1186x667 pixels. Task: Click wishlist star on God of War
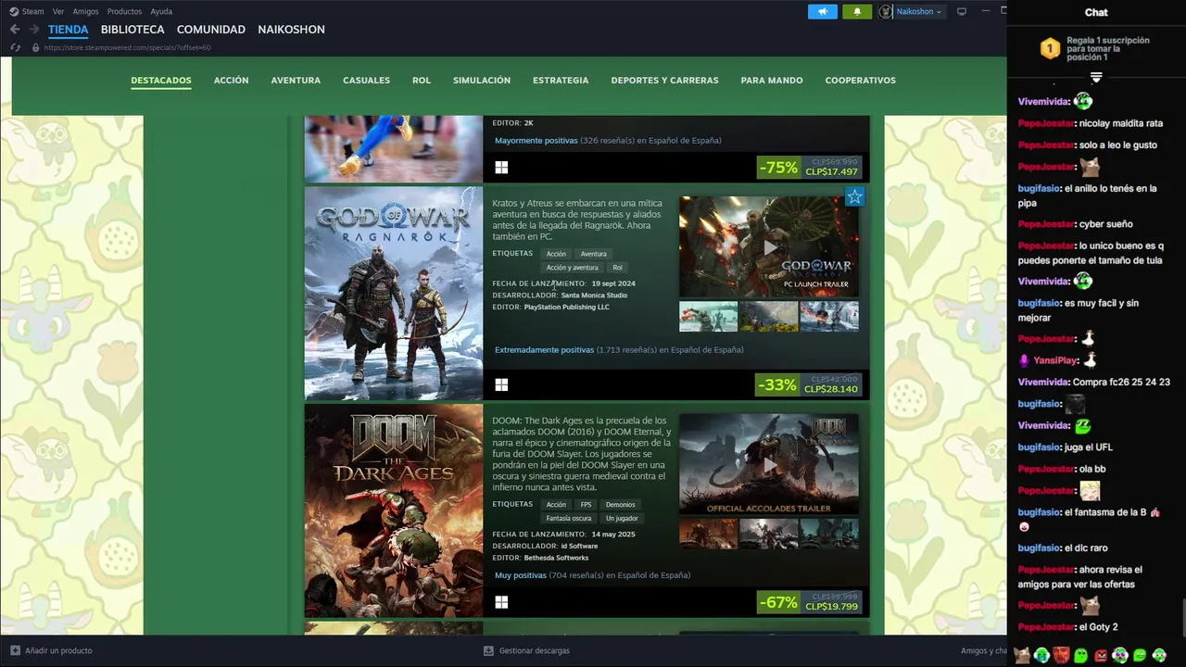[x=854, y=196]
